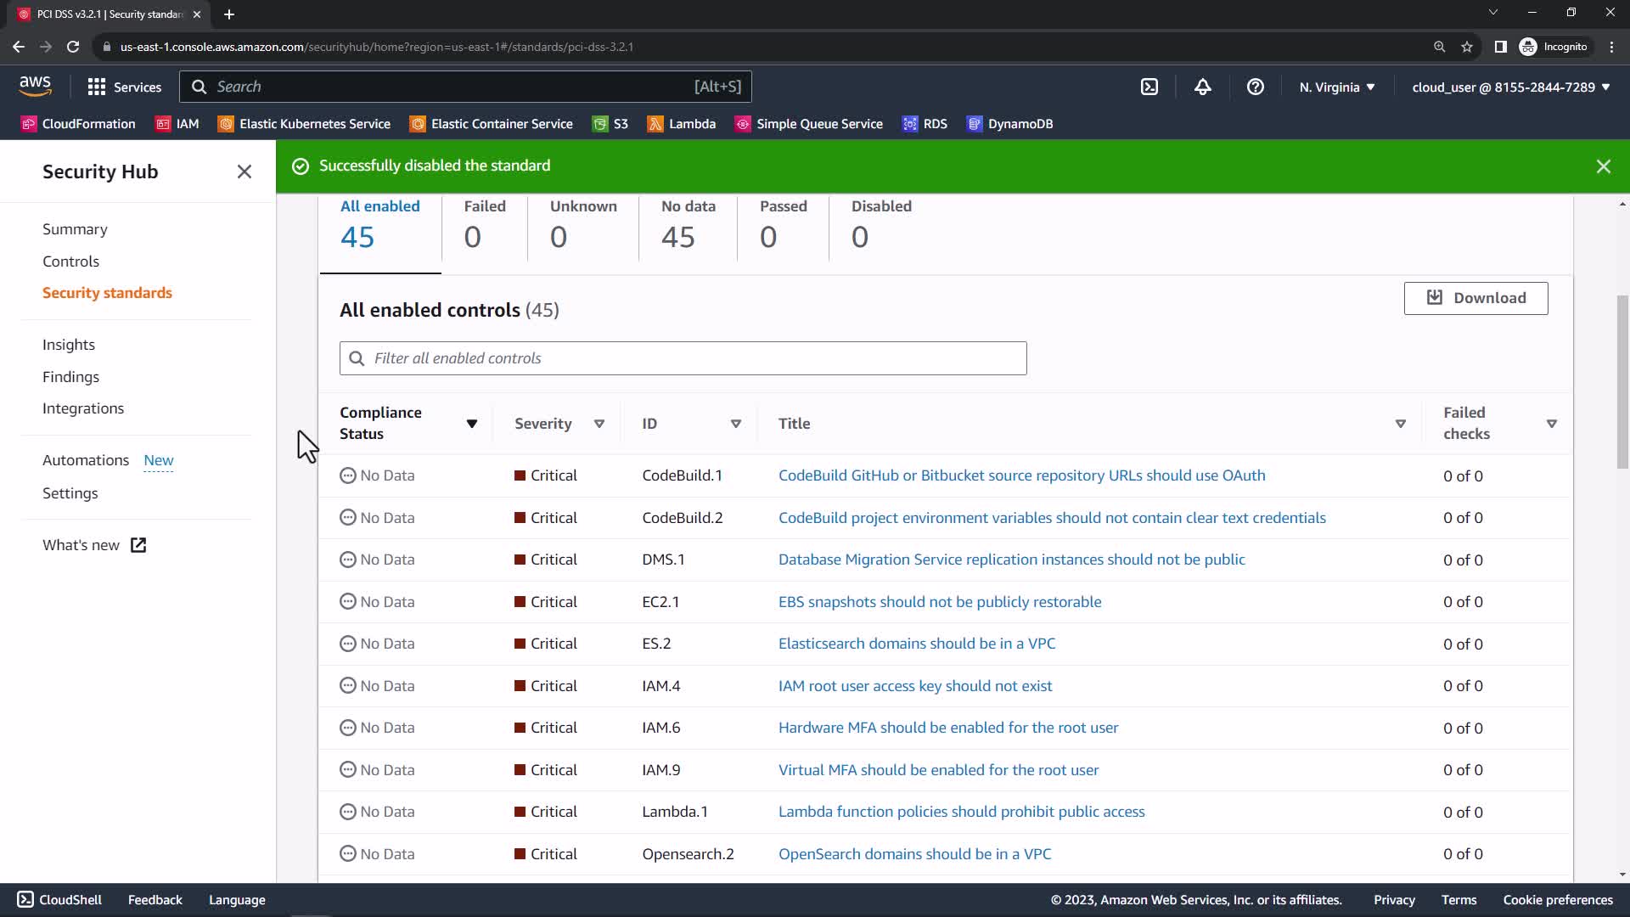Open the cloud_user account dropdown menu

(1510, 87)
